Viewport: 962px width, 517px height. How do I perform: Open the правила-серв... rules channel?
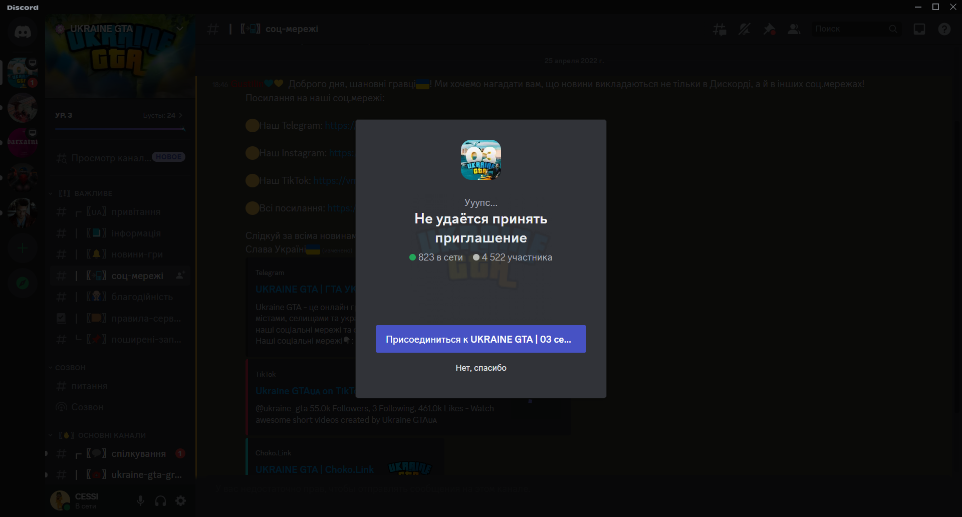click(120, 319)
